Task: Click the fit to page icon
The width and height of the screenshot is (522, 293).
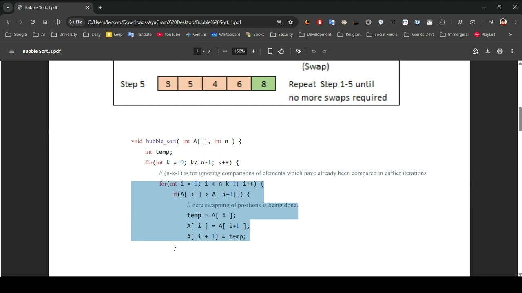Action: [x=270, y=51]
